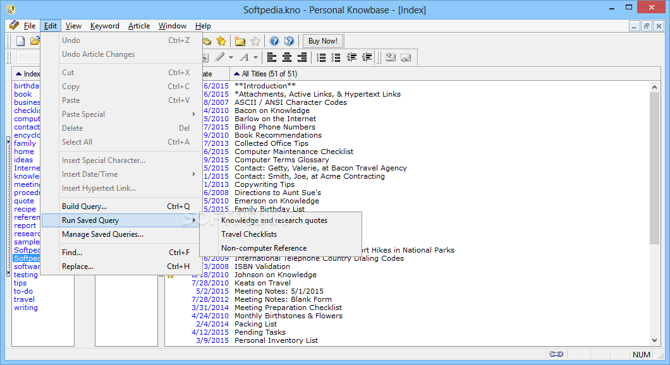Select the tips keyword in Index
The height and width of the screenshot is (365, 670).
[x=20, y=283]
